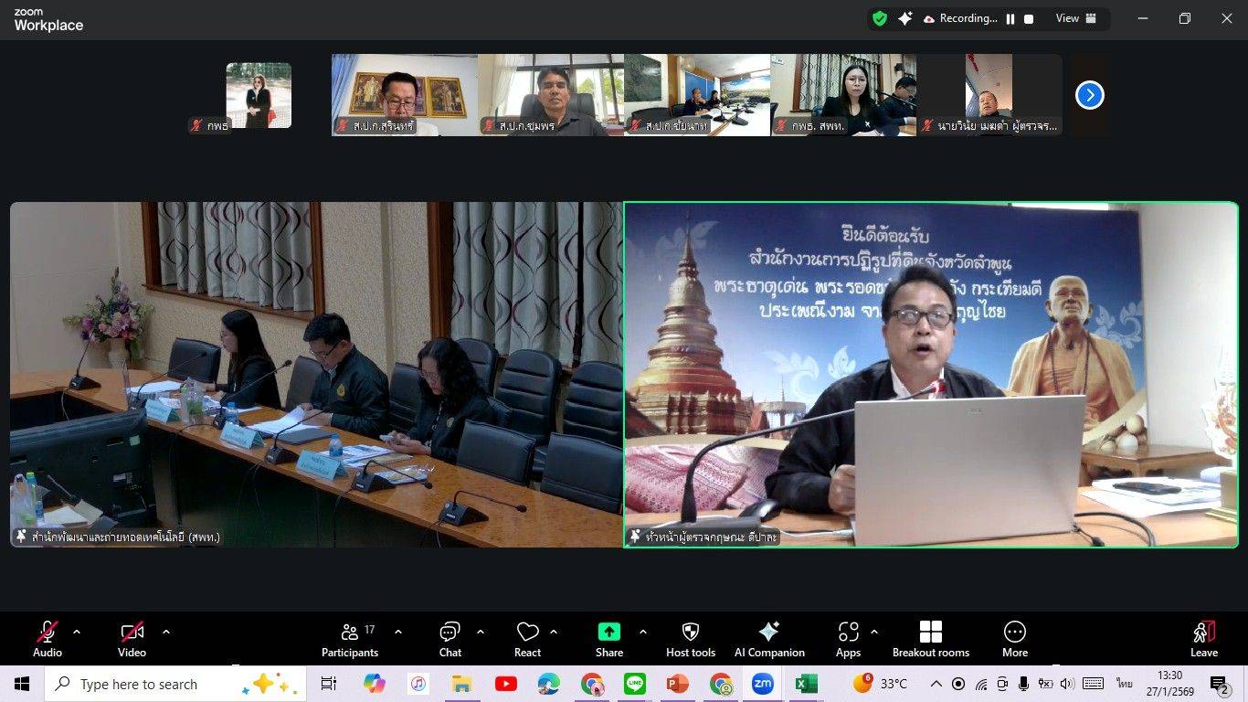This screenshot has height=702, width=1248.
Task: Open Breakout rooms
Action: click(930, 638)
